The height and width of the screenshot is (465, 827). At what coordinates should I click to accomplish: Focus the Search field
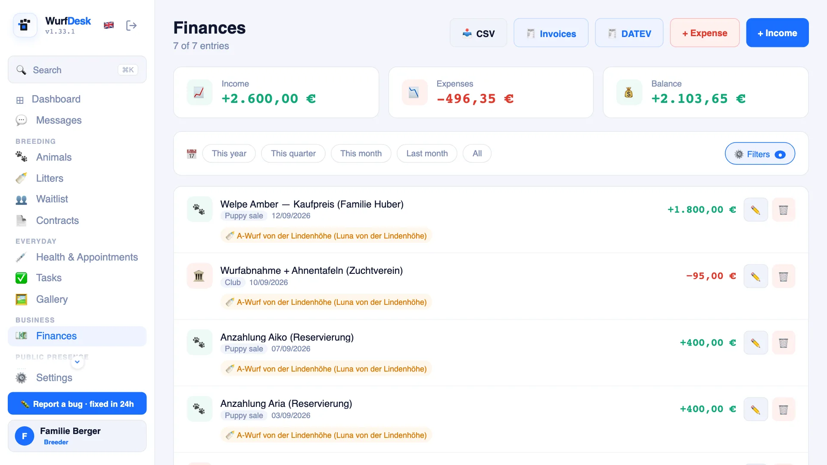77,70
